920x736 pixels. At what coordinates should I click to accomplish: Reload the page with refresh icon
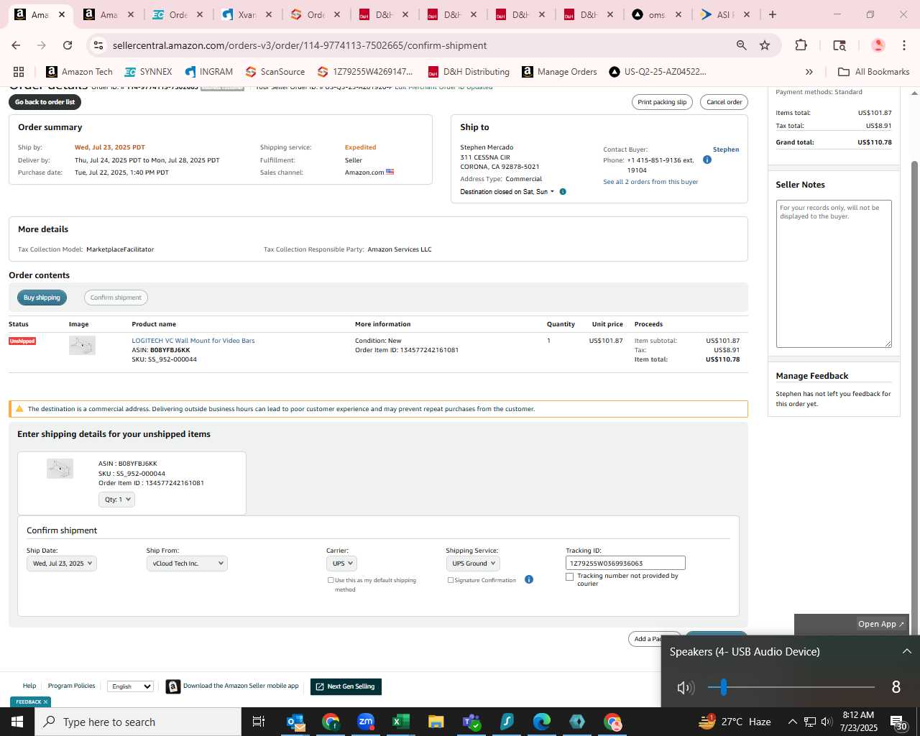(68, 45)
